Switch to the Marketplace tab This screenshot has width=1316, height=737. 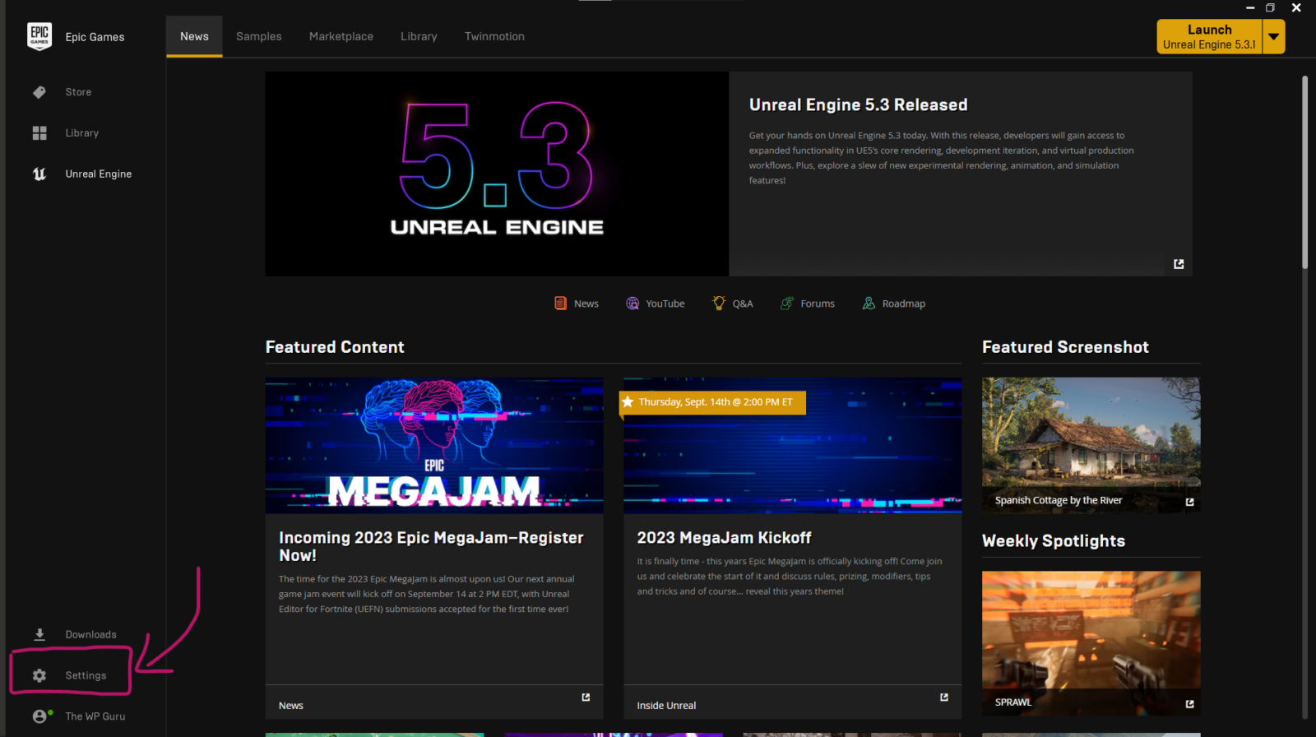[x=341, y=36]
